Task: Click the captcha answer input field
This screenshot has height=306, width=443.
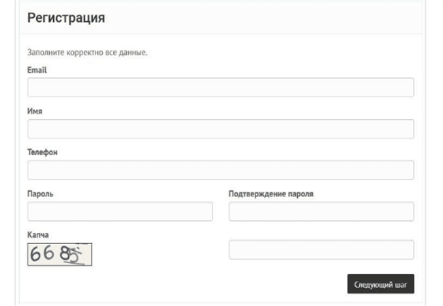Action: tap(322, 250)
